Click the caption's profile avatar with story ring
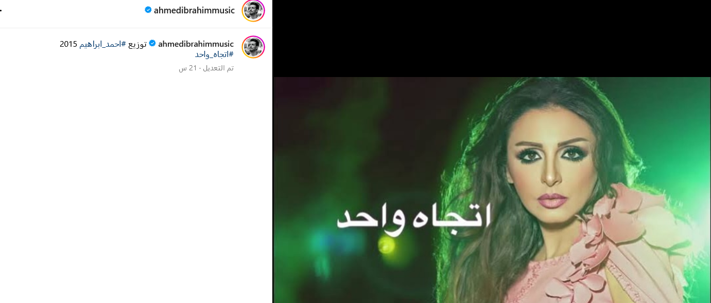This screenshot has height=303, width=711. 253,47
